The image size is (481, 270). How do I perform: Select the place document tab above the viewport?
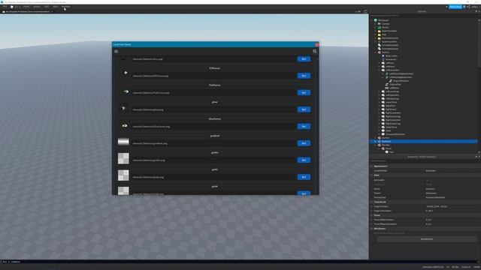coord(28,12)
